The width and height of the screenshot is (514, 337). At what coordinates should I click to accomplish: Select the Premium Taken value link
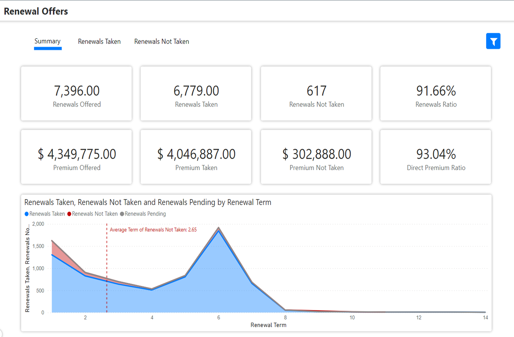[x=196, y=154]
